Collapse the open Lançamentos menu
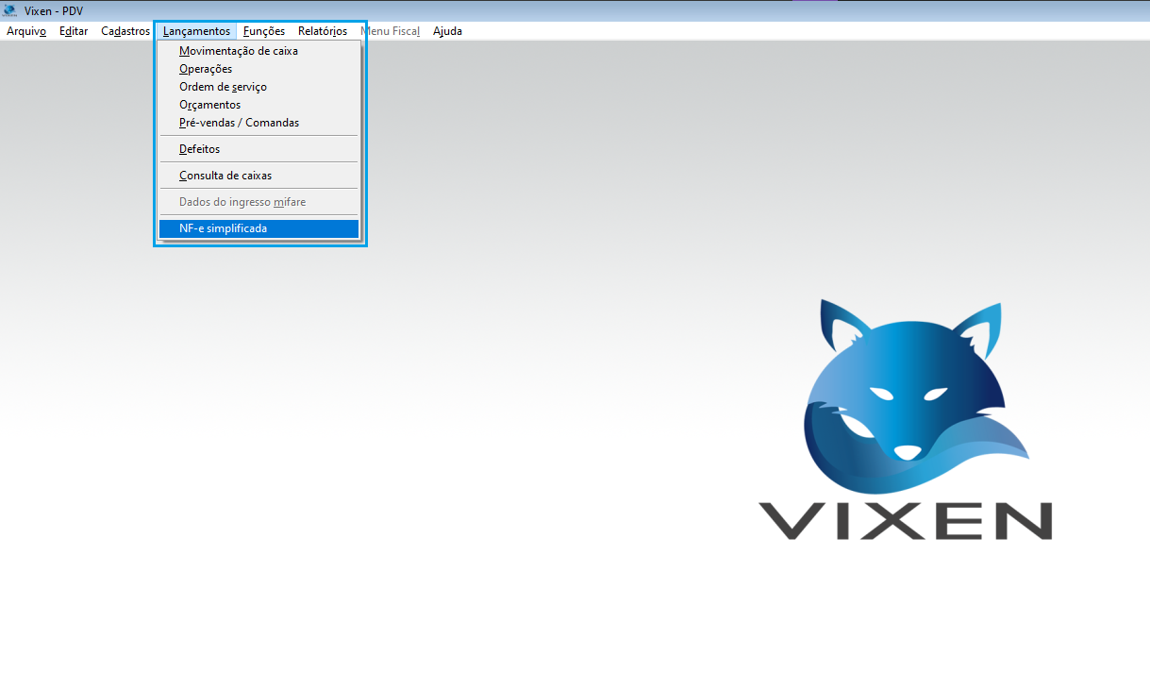The height and width of the screenshot is (690, 1150). pos(196,31)
